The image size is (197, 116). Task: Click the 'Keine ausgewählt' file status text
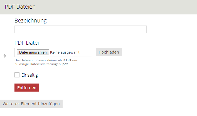[65, 52]
